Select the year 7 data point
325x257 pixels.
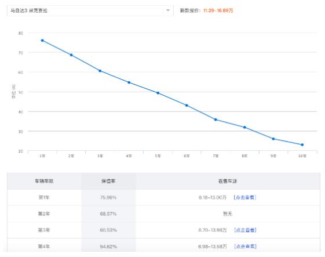(216, 120)
